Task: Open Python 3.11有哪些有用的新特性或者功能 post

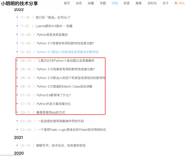Action: click(66, 43)
